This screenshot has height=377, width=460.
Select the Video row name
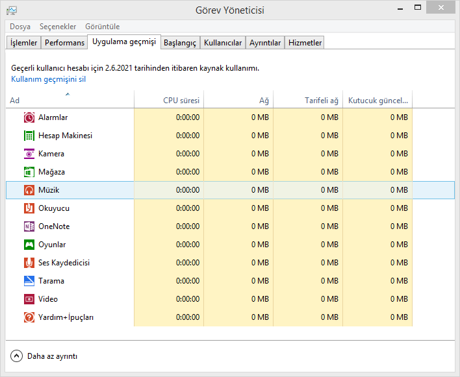pos(48,299)
